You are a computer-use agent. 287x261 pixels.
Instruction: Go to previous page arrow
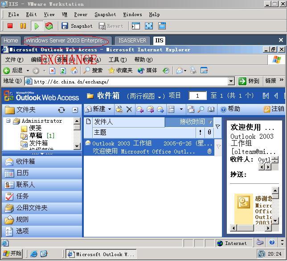point(276,95)
